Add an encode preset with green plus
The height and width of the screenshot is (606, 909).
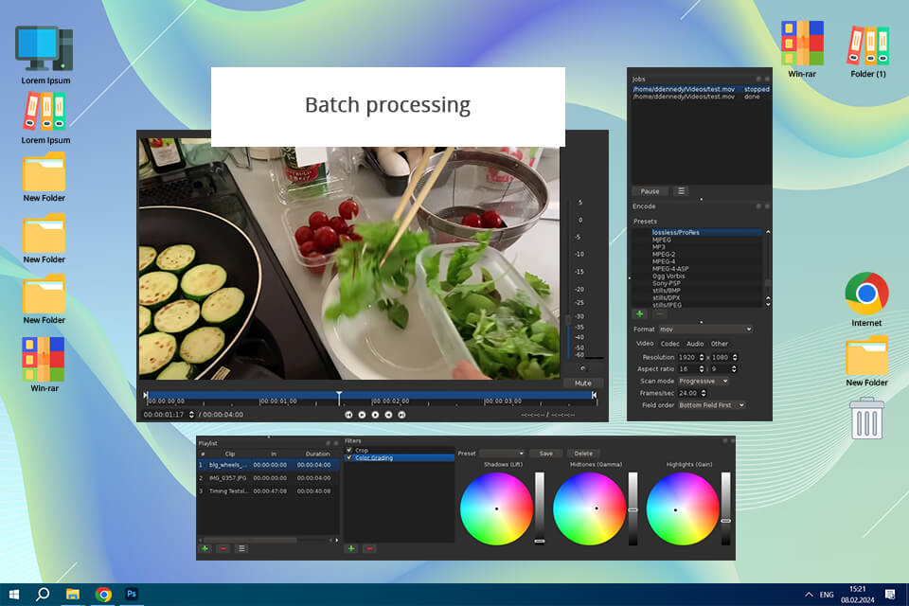[x=639, y=313]
